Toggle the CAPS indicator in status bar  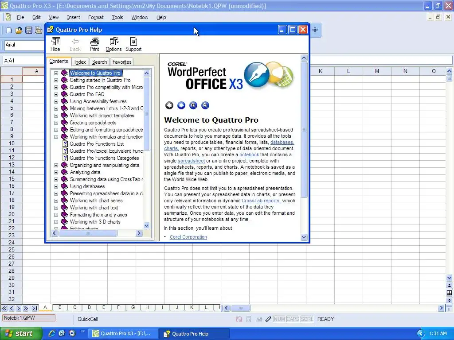click(x=293, y=319)
